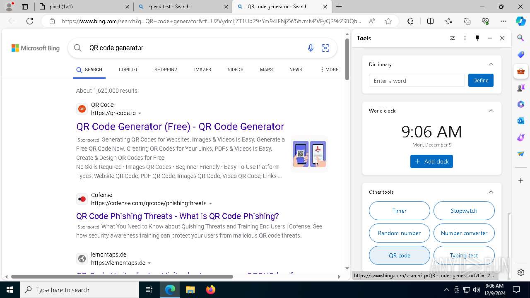Open Edge settings and more menu
The width and height of the screenshot is (530, 298).
(503, 21)
